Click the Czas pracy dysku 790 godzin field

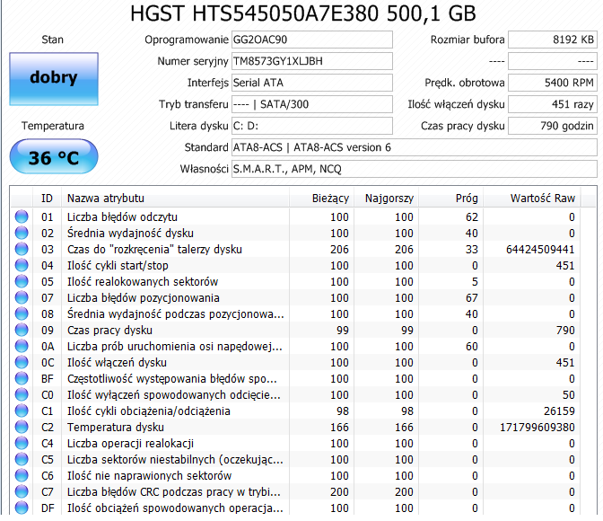553,126
